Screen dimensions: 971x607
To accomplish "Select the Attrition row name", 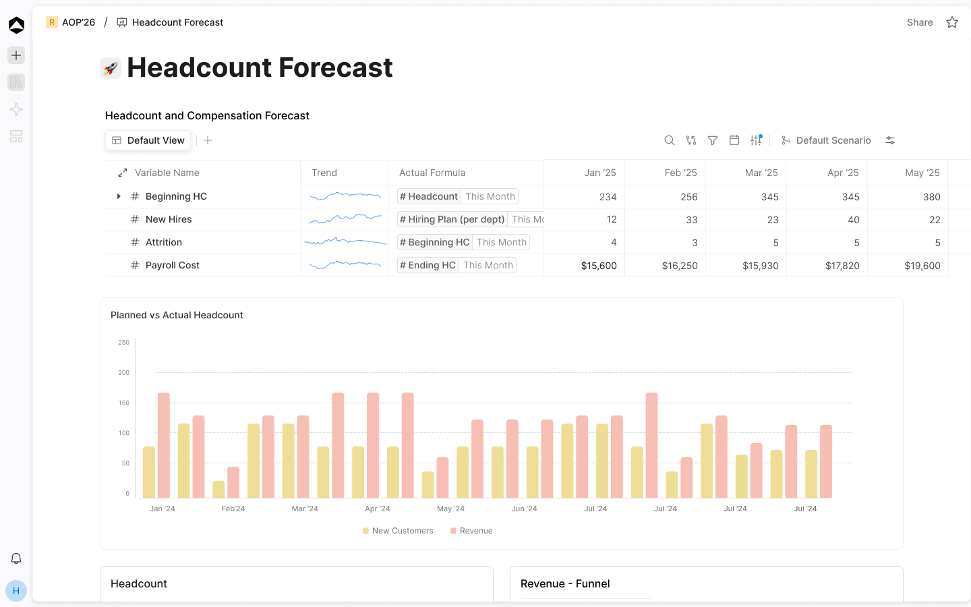I will tap(164, 242).
